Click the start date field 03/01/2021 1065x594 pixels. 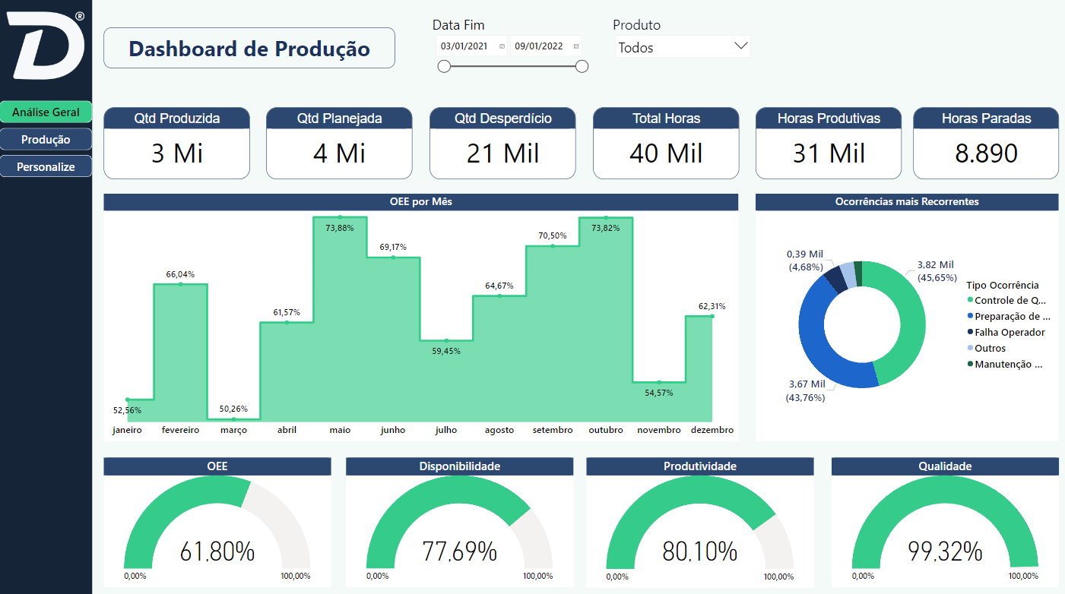tap(464, 46)
